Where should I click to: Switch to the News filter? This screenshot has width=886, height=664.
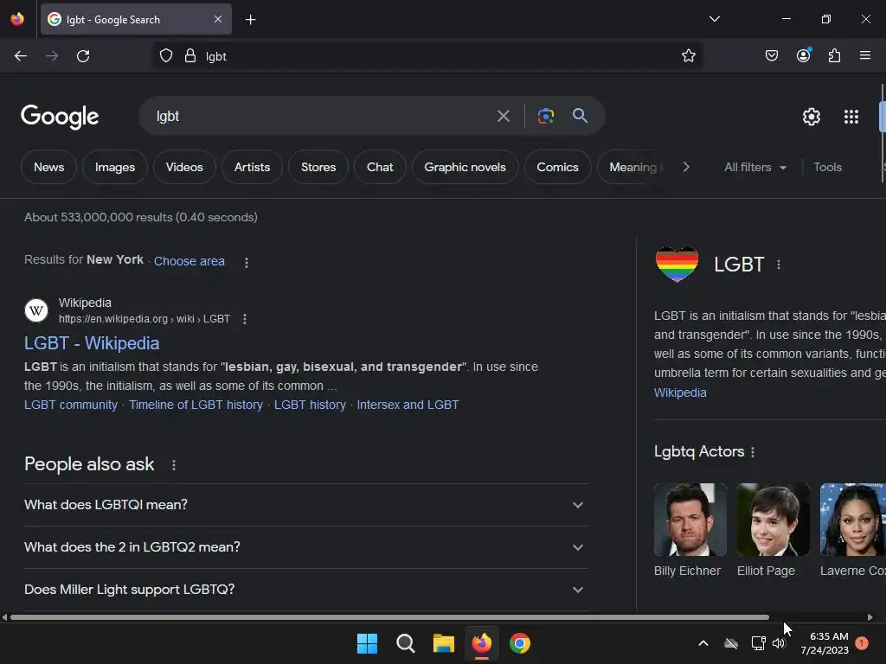click(x=48, y=167)
